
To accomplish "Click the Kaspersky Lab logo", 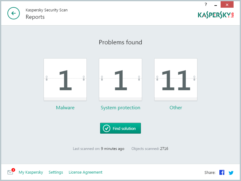I will (x=216, y=15).
